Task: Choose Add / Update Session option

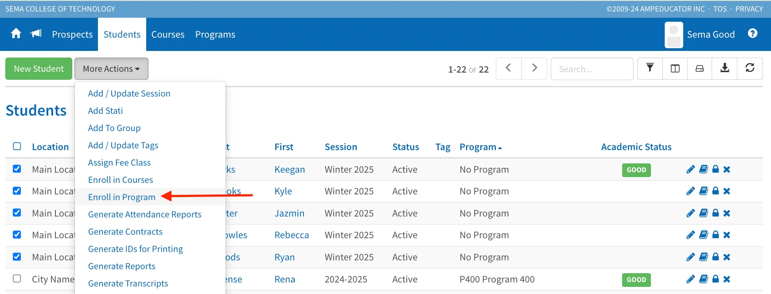Action: (129, 93)
